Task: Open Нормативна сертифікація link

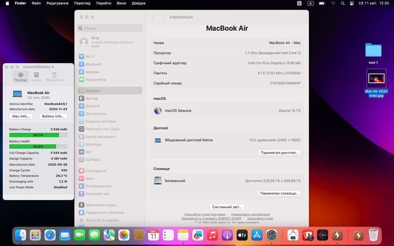Action: 250,214
